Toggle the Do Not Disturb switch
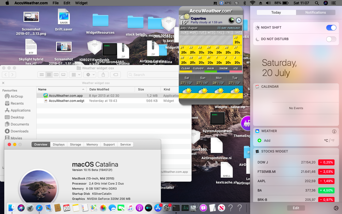The height and width of the screenshot is (214, 342). pyautogui.click(x=331, y=39)
